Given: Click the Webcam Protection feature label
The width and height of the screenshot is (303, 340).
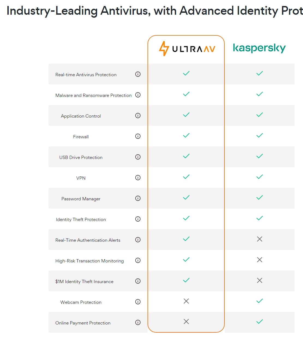Looking at the screenshot, I should pos(81,302).
